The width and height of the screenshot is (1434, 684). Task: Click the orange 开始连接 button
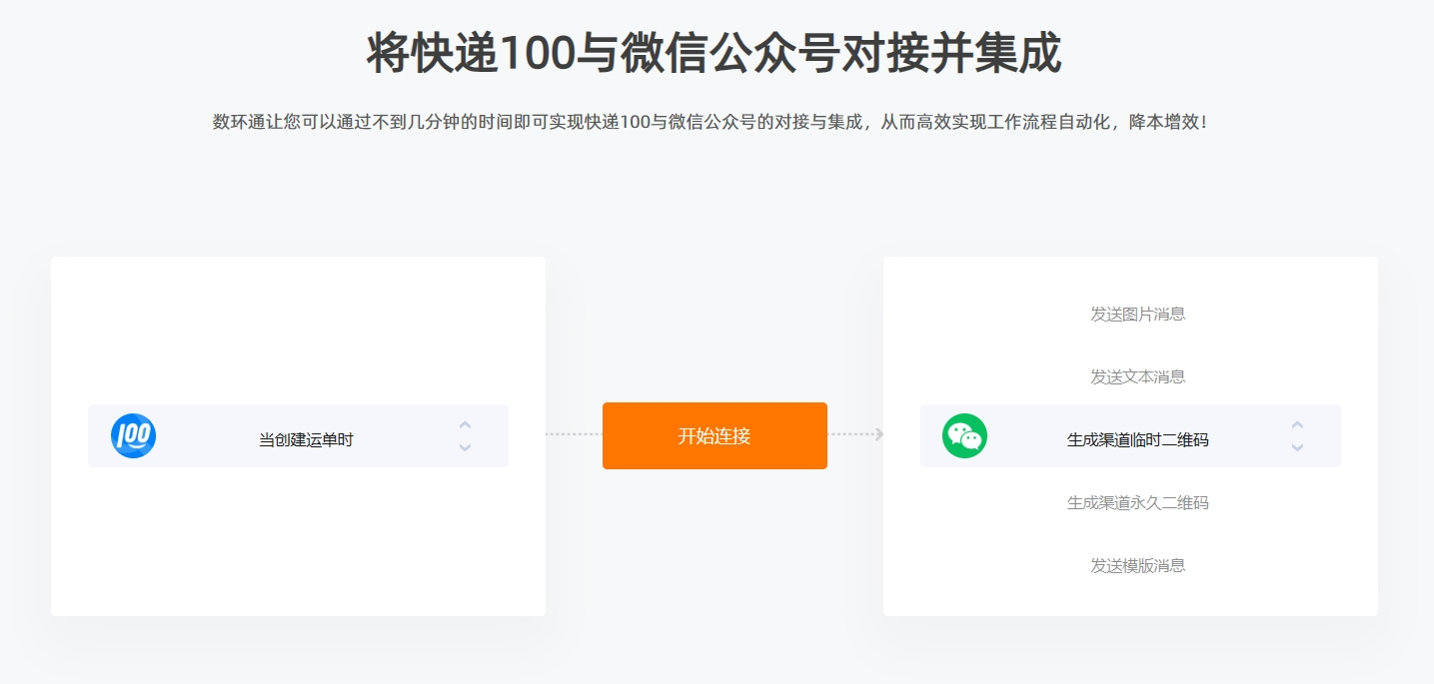click(x=715, y=435)
